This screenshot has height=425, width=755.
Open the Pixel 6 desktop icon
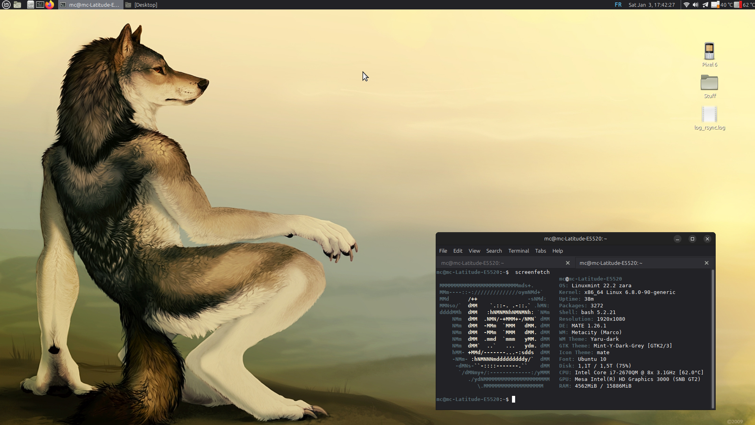coord(709,52)
